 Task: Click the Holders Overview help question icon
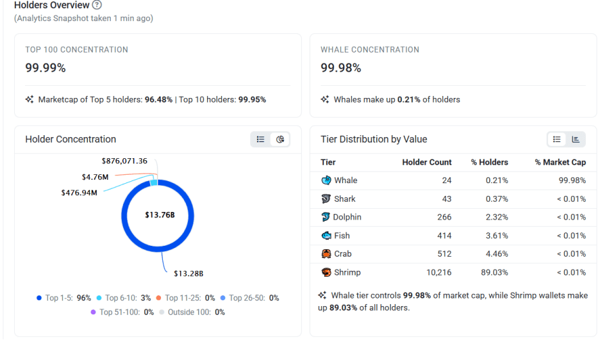tap(97, 5)
